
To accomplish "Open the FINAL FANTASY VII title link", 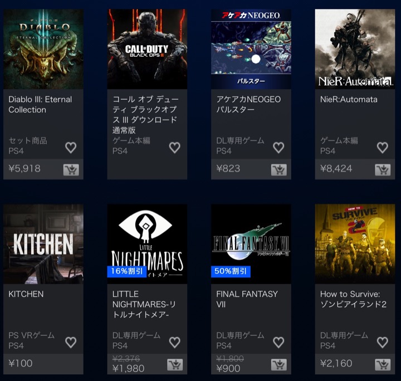I will [247, 299].
